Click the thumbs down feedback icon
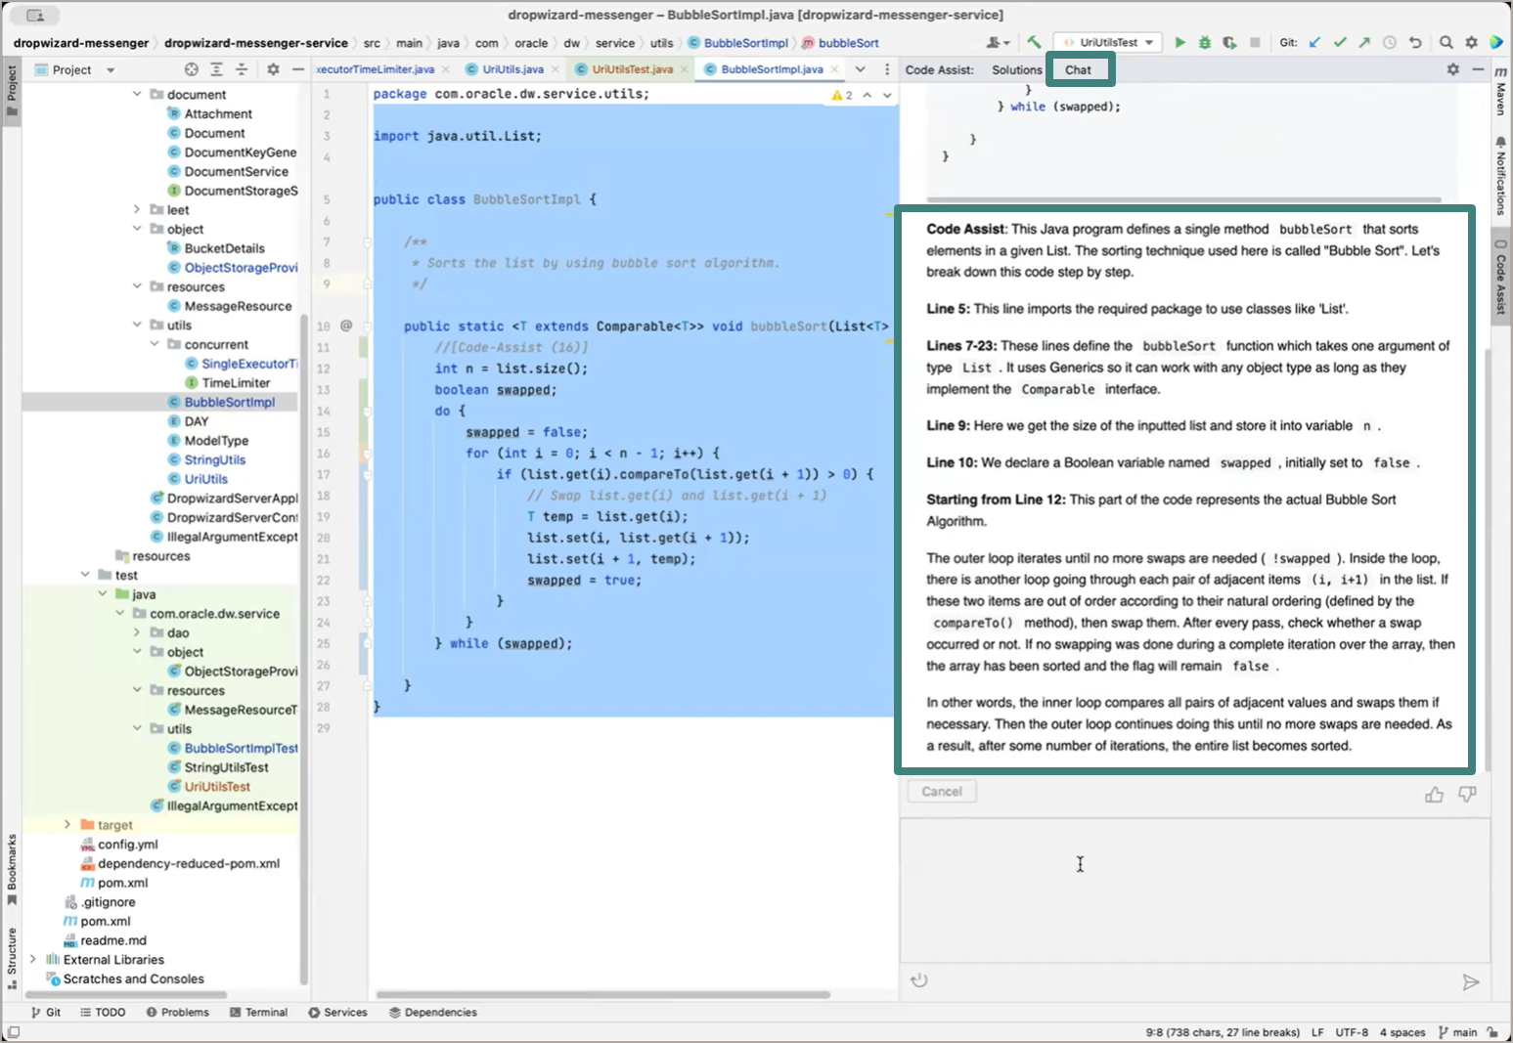The width and height of the screenshot is (1513, 1043). [1467, 795]
